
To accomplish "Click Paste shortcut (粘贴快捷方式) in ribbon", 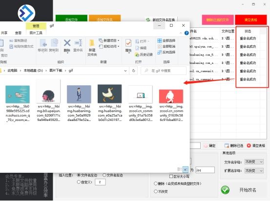I will tap(21, 46).
